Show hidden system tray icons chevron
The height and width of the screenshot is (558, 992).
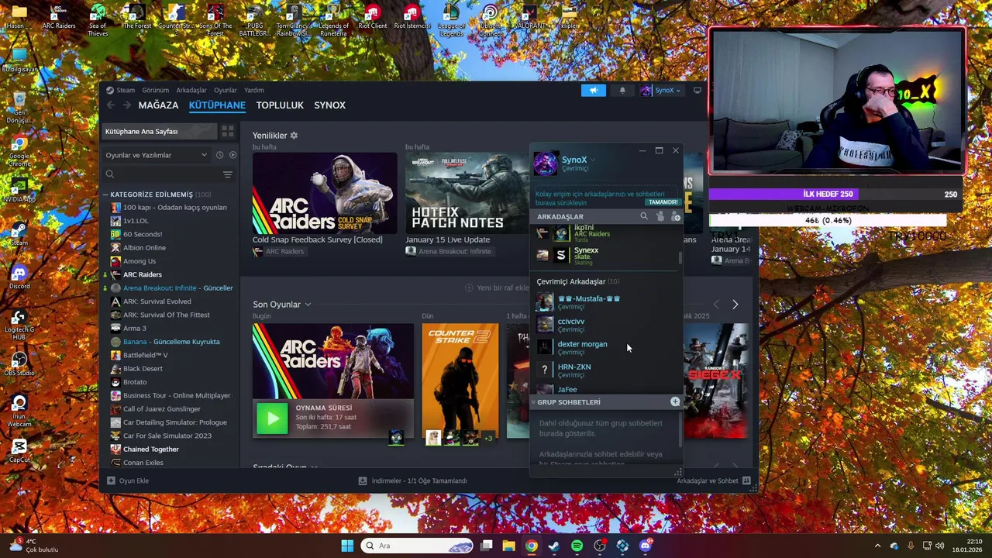877,546
